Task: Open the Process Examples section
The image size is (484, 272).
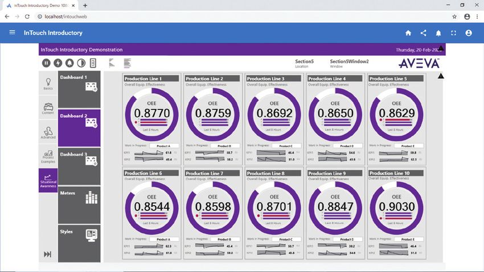Action: tap(48, 156)
